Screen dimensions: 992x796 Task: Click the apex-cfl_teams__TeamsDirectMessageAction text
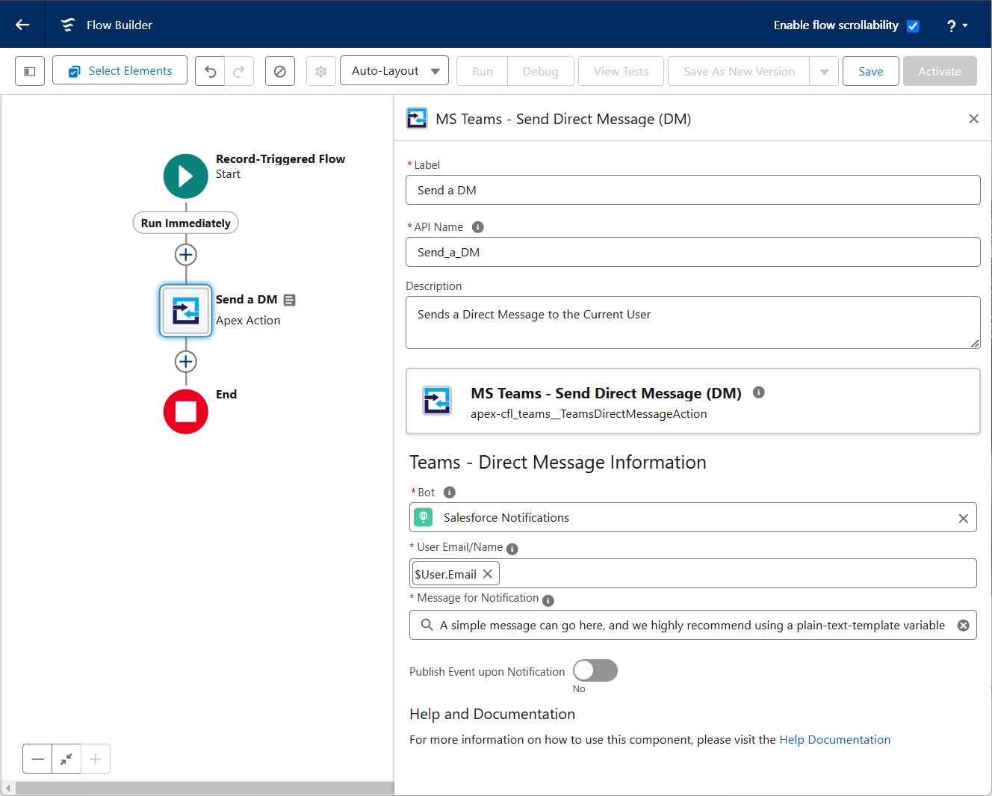(589, 414)
